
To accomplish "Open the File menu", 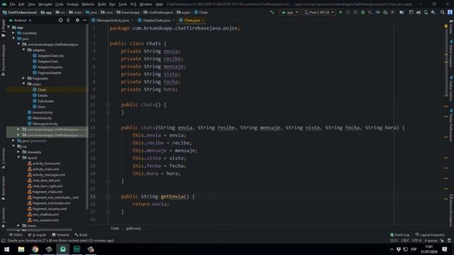I will coord(12,4).
